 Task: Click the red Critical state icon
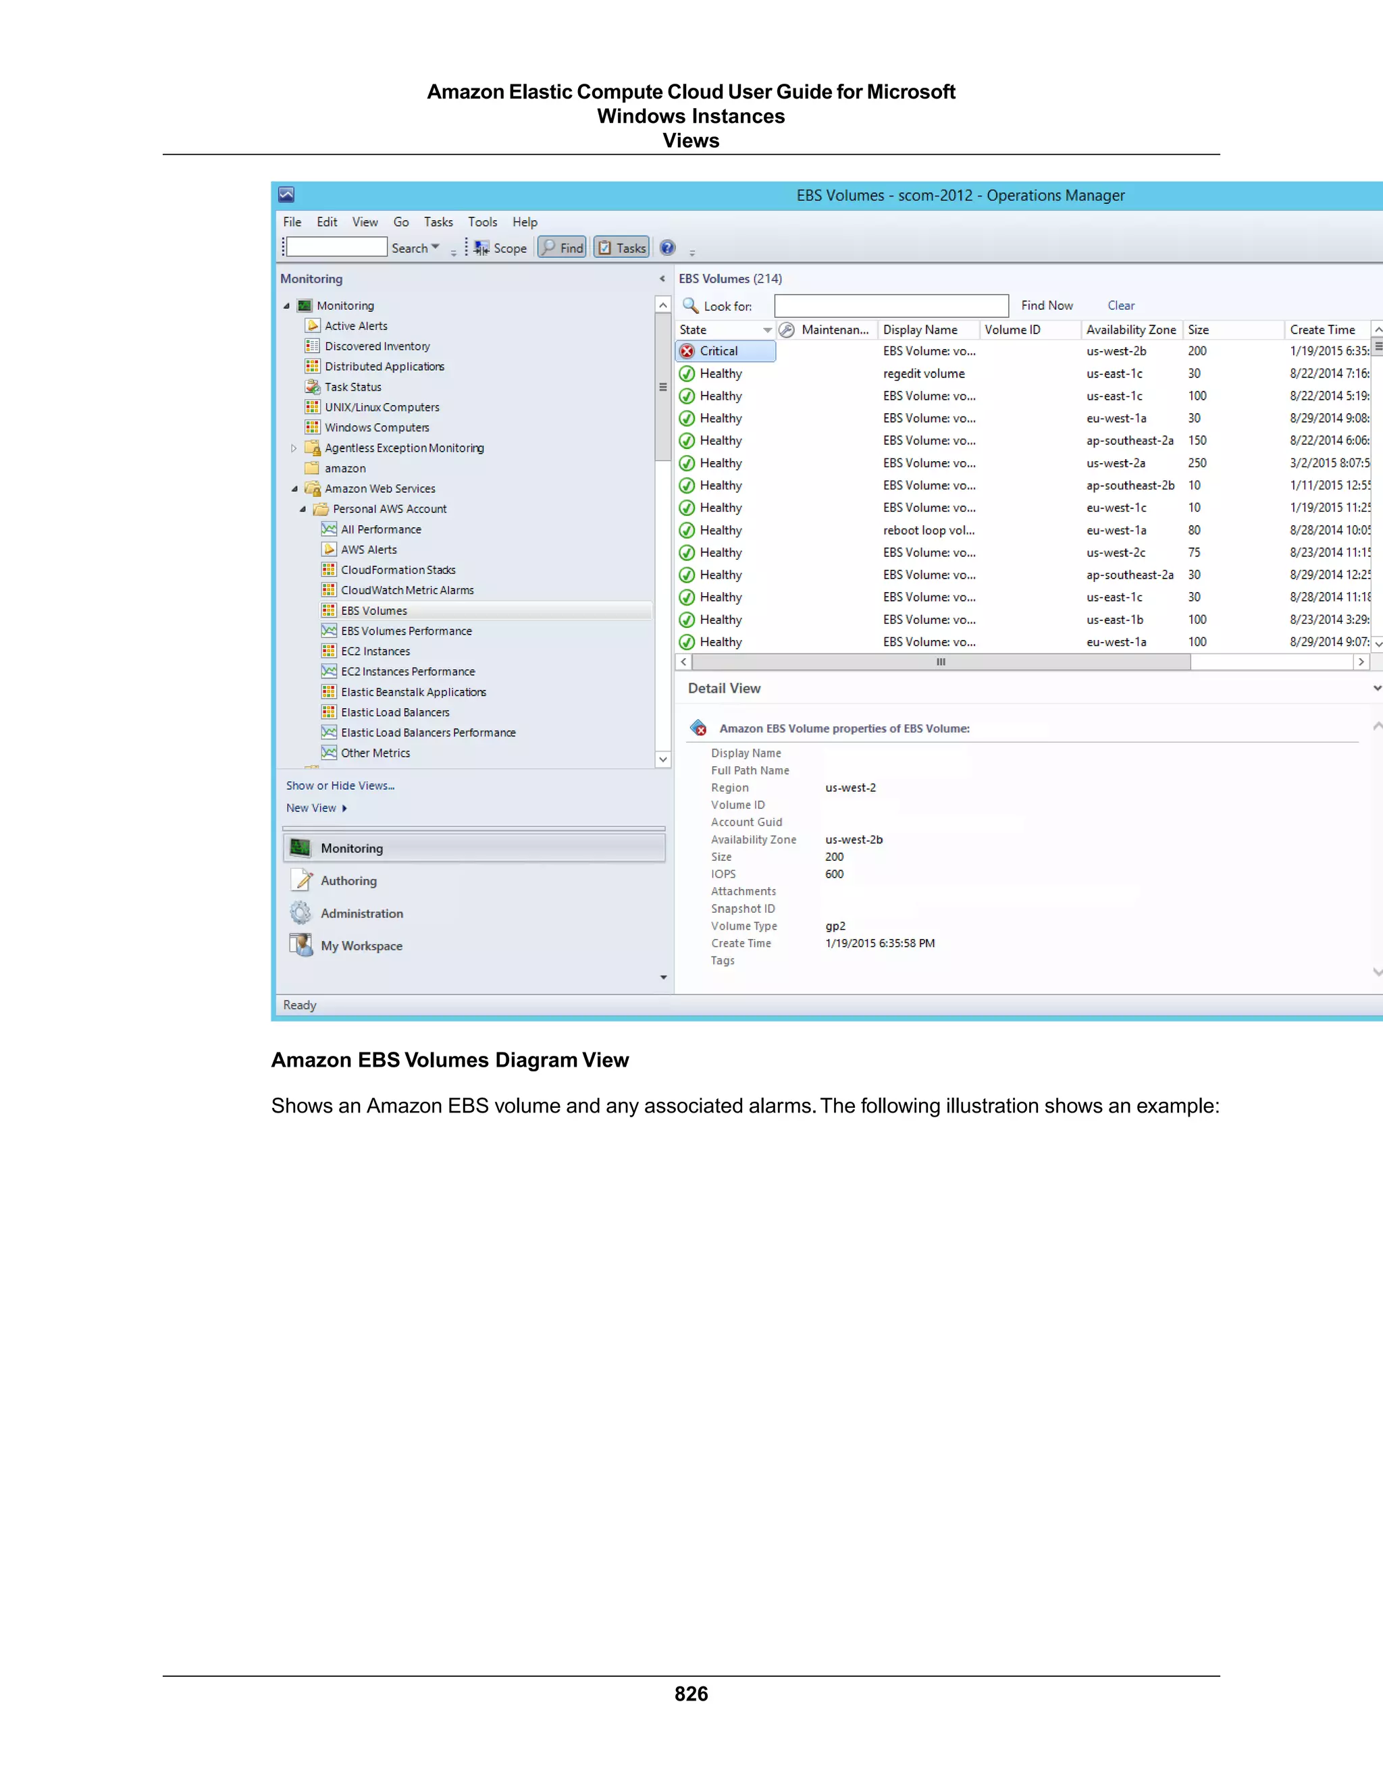point(687,350)
